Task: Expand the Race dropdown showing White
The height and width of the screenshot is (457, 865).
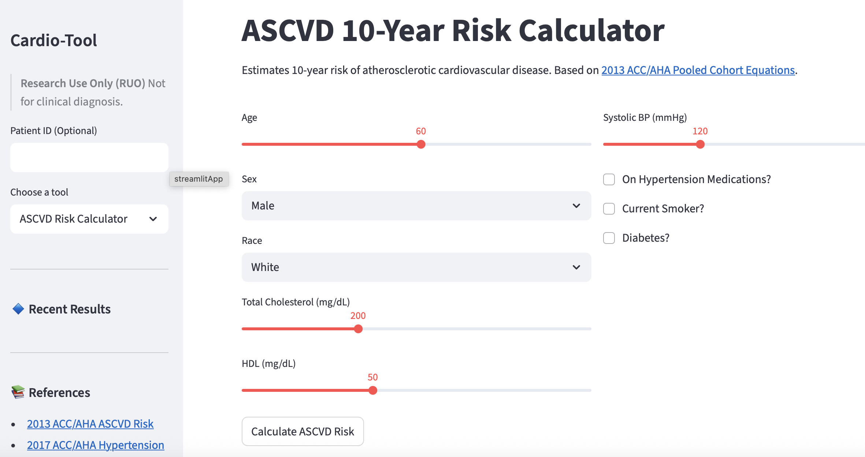Action: (416, 267)
